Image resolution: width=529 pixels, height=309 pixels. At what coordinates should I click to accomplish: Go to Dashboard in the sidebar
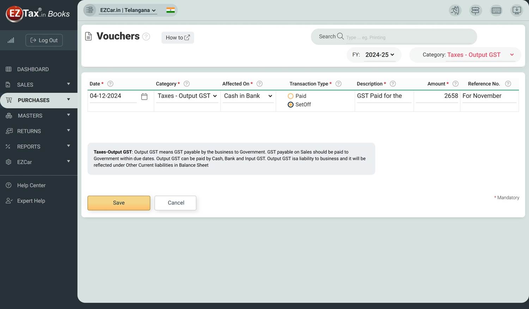tap(33, 69)
